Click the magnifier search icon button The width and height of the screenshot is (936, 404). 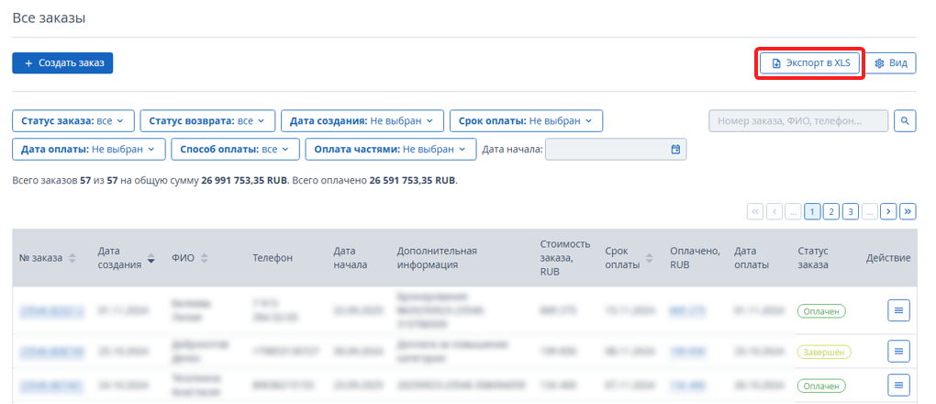(905, 120)
